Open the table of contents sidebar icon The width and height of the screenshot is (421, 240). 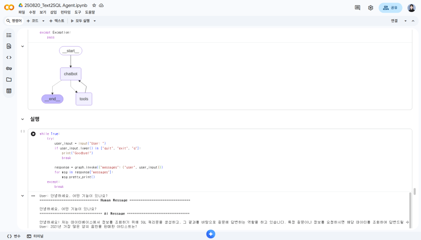(9, 35)
